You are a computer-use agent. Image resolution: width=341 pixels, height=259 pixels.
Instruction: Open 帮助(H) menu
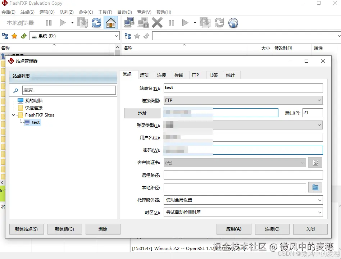pyautogui.click(x=164, y=12)
